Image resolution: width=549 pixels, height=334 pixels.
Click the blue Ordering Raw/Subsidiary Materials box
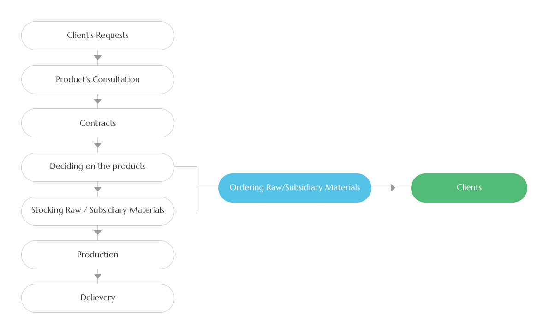(x=294, y=188)
